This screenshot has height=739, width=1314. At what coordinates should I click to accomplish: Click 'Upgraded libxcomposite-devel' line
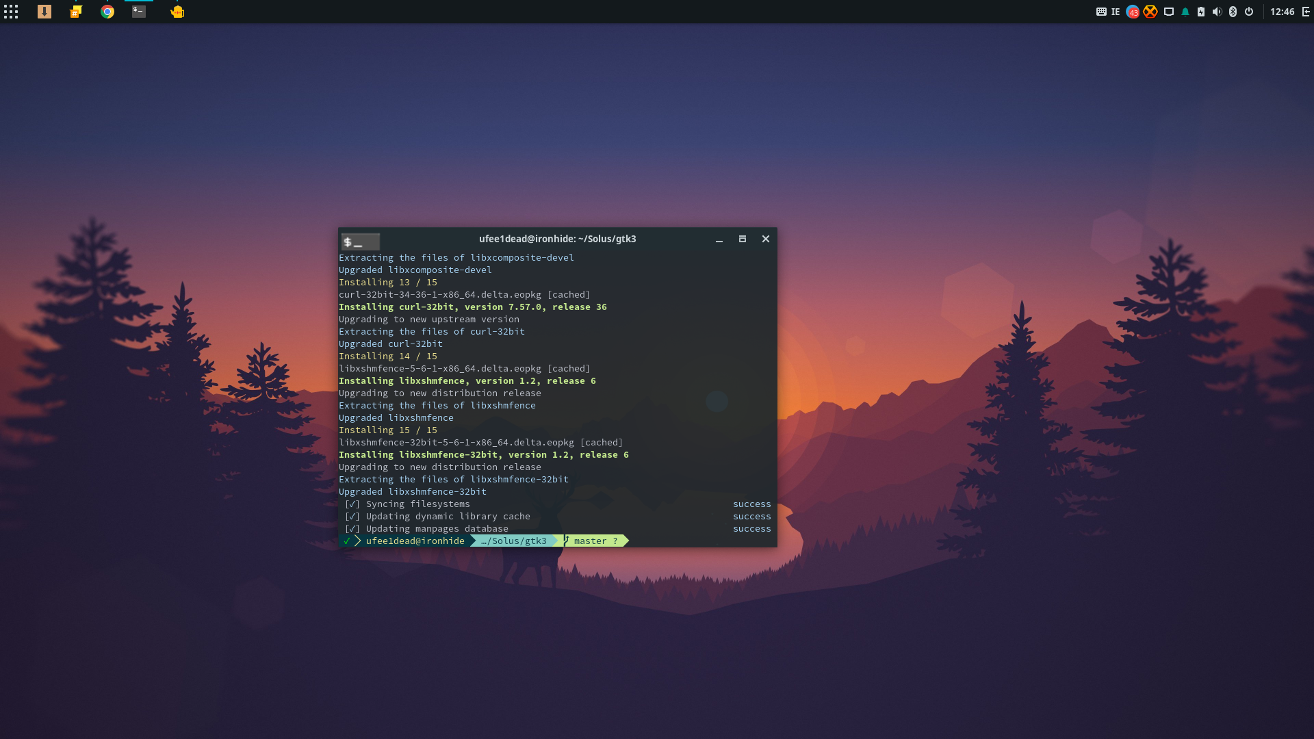415,270
